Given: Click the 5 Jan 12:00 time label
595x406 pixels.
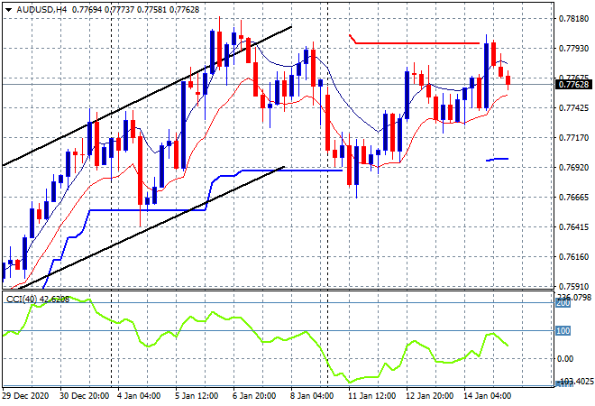Looking at the screenshot, I should pyautogui.click(x=197, y=396).
